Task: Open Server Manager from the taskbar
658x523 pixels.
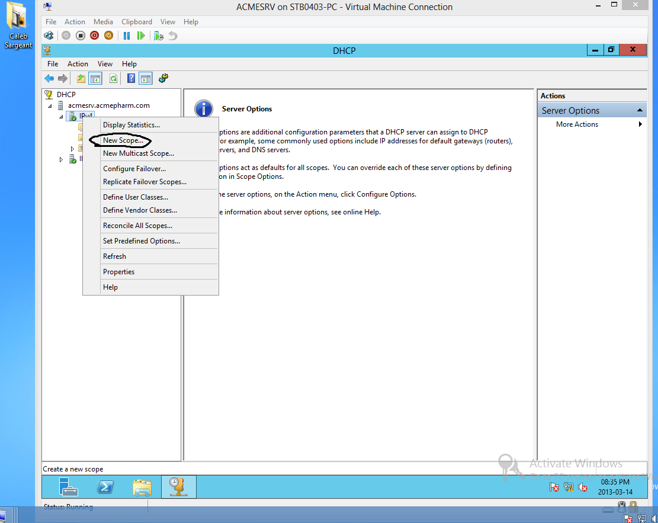Action: [x=68, y=487]
